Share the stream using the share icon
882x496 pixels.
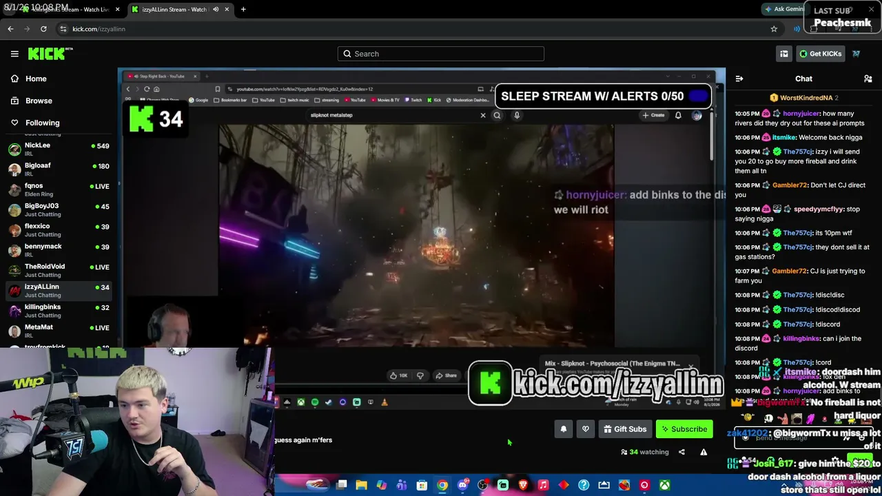[681, 452]
